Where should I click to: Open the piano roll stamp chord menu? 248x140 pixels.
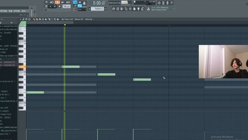coord(29,19)
